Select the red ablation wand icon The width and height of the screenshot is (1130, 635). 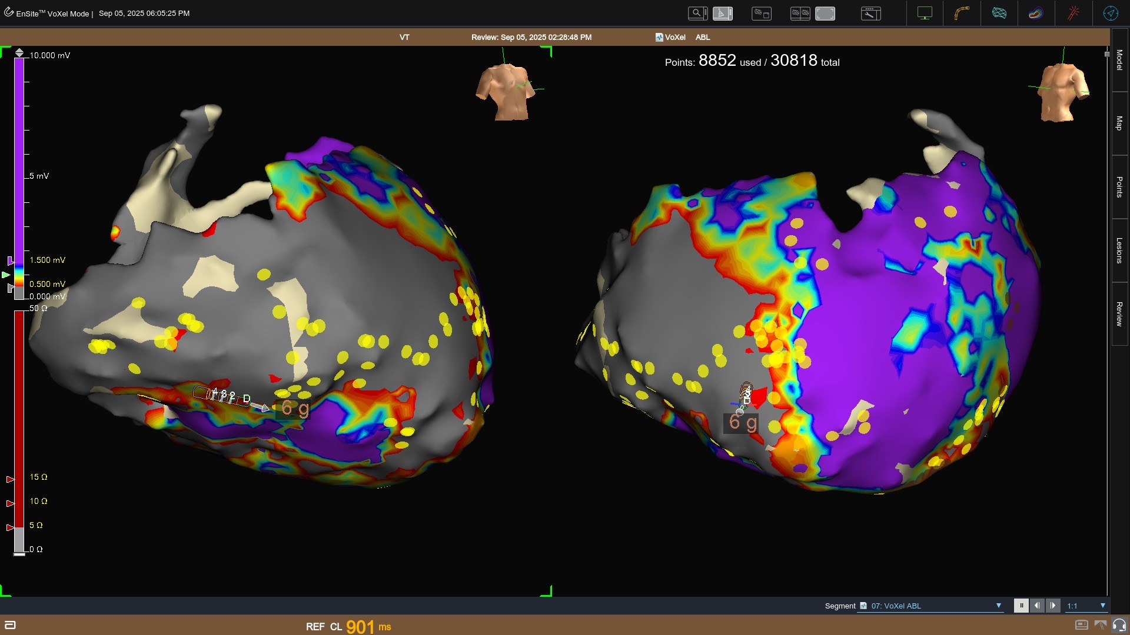click(x=1073, y=13)
